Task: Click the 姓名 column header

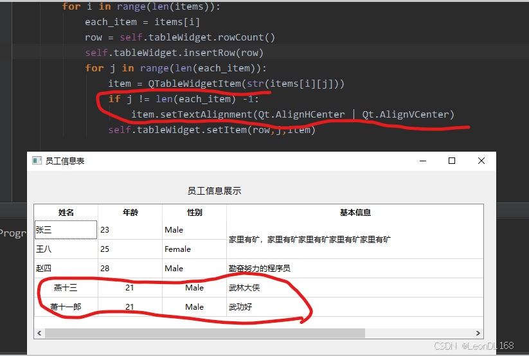Action: click(66, 212)
